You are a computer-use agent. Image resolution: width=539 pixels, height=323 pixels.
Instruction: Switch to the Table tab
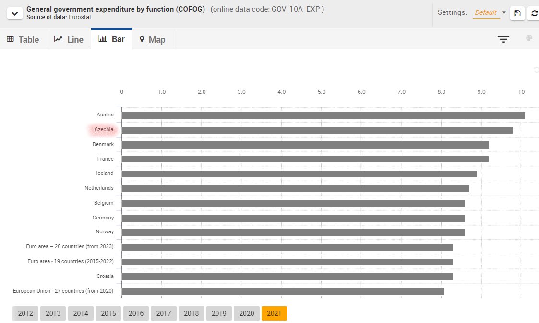tap(23, 39)
